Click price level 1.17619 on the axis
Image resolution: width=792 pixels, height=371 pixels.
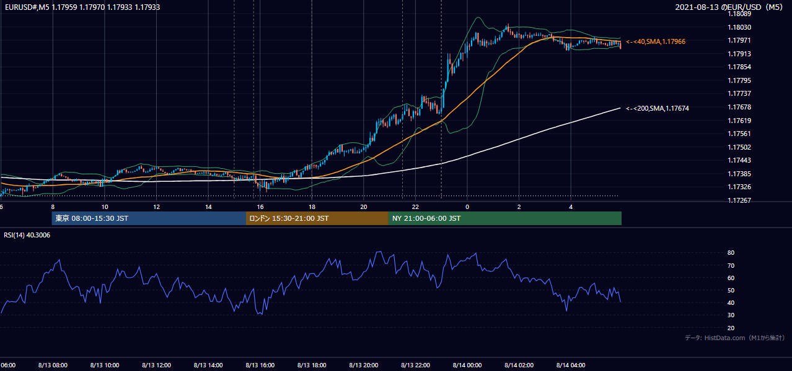[x=739, y=121]
